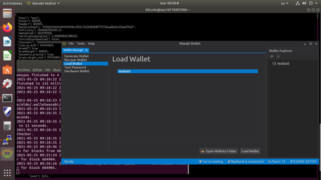Open the clock showing mar 09:28
The width and height of the screenshot is (321, 180).
click(170, 3)
